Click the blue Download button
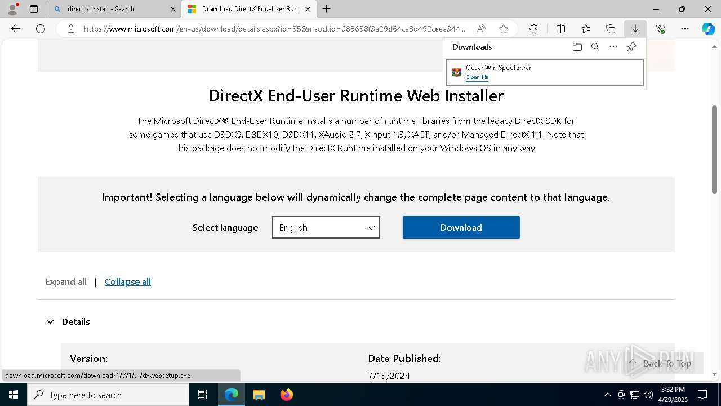The width and height of the screenshot is (721, 406). click(x=461, y=227)
